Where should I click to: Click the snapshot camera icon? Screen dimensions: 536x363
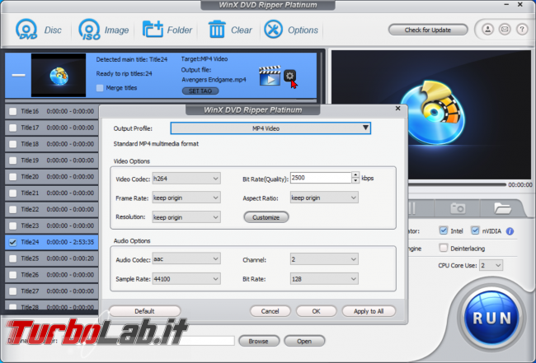458,207
